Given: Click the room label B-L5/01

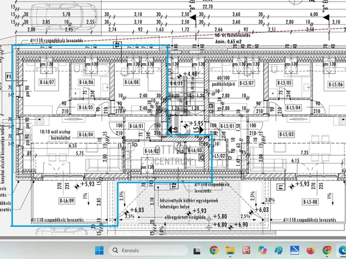Looking at the screenshot, I should click(228, 126).
